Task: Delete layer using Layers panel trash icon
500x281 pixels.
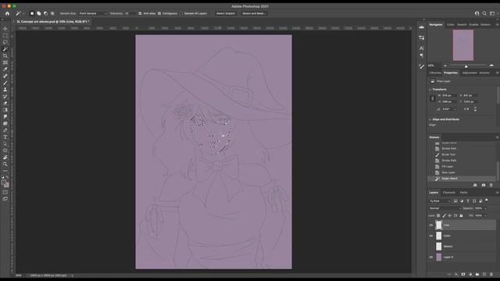Action: [x=491, y=274]
